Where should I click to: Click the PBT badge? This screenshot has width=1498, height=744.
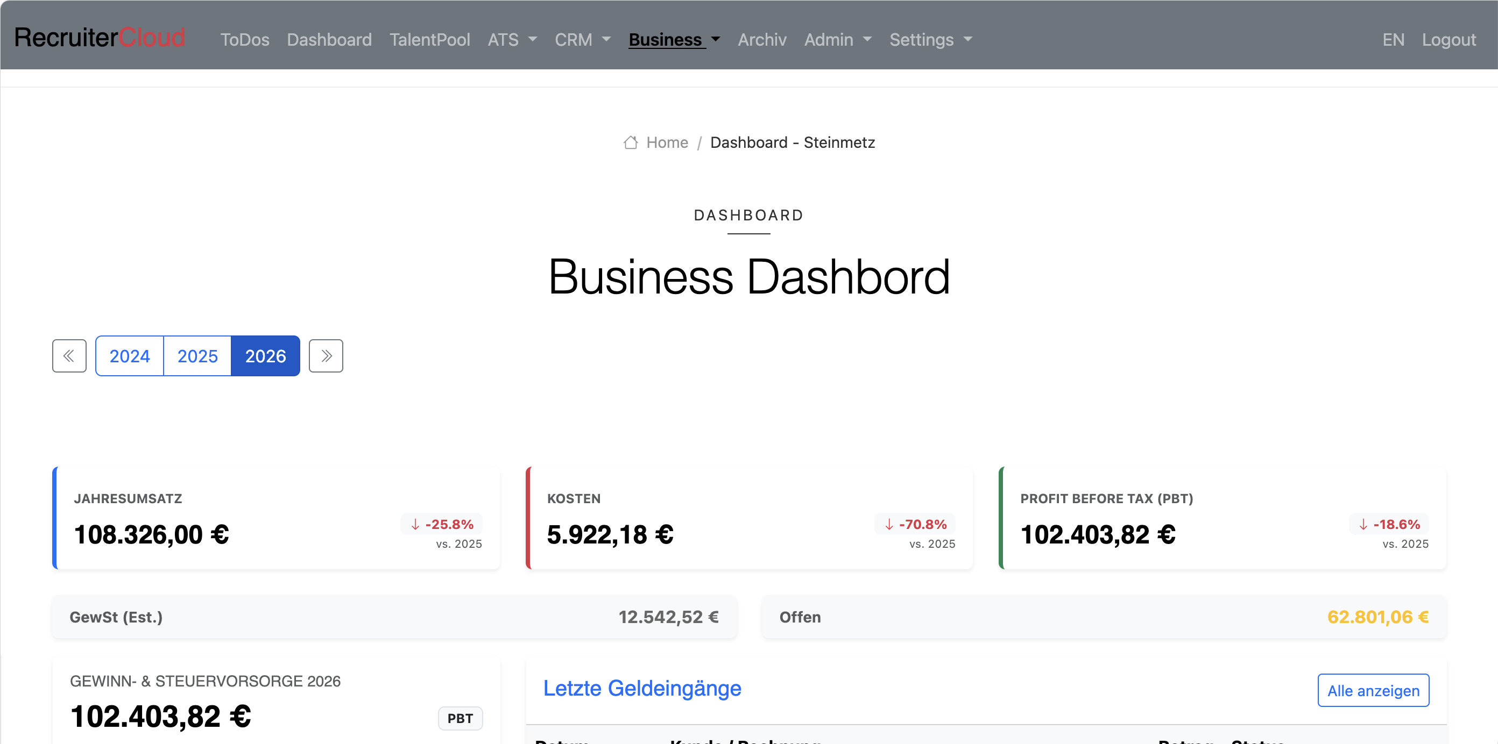pyautogui.click(x=460, y=718)
